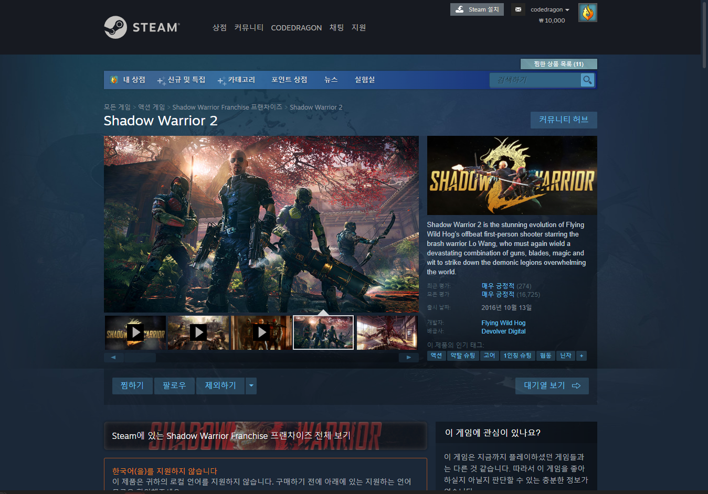
Task: Click the 커뮤니티 허브 button
Action: 564,120
